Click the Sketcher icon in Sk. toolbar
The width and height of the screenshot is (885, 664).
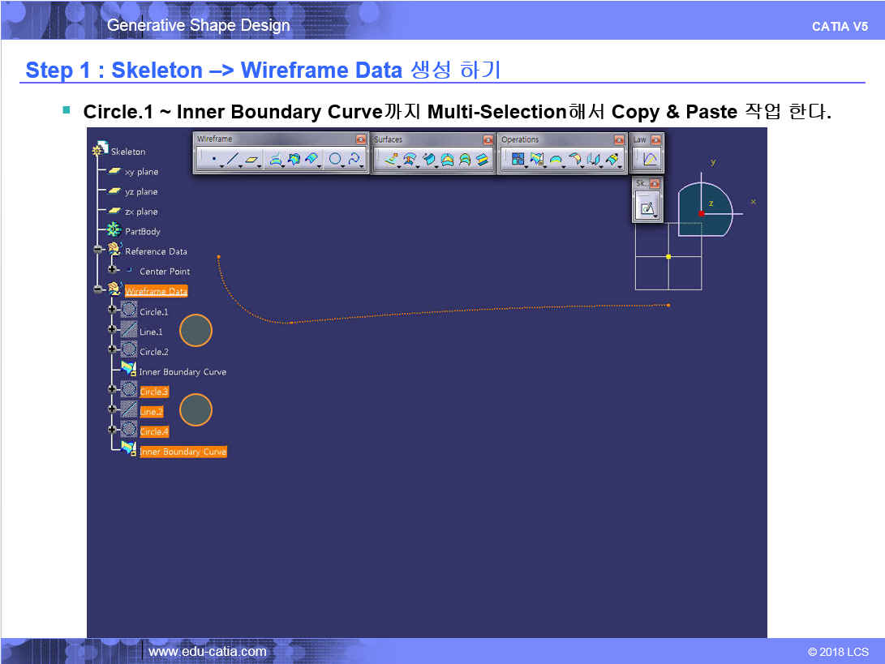point(647,208)
